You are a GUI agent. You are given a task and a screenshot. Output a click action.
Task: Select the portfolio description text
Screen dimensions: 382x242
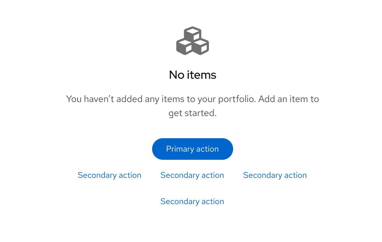pyautogui.click(x=192, y=106)
